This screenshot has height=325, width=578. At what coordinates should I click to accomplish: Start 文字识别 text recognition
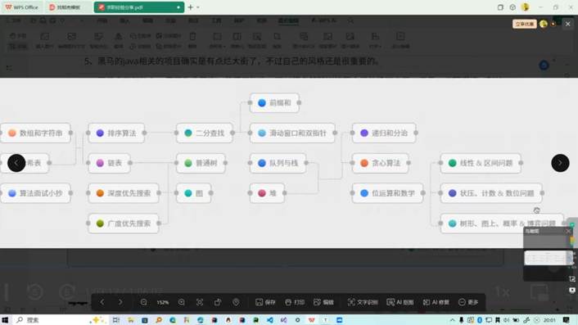click(363, 302)
